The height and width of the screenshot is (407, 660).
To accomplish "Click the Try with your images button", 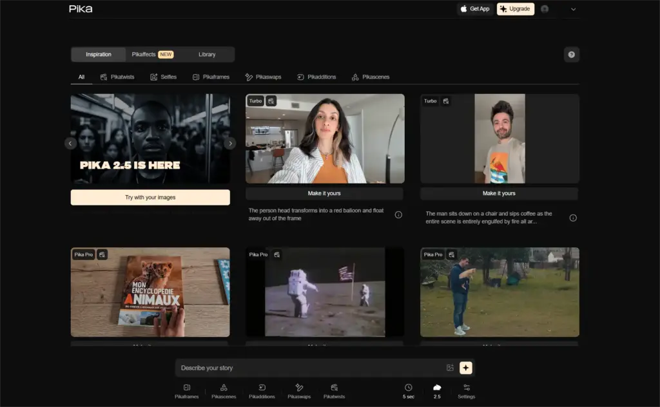I will coord(150,197).
